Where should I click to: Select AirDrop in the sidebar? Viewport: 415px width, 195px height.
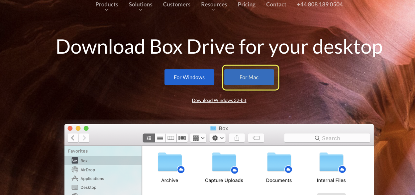click(x=103, y=170)
